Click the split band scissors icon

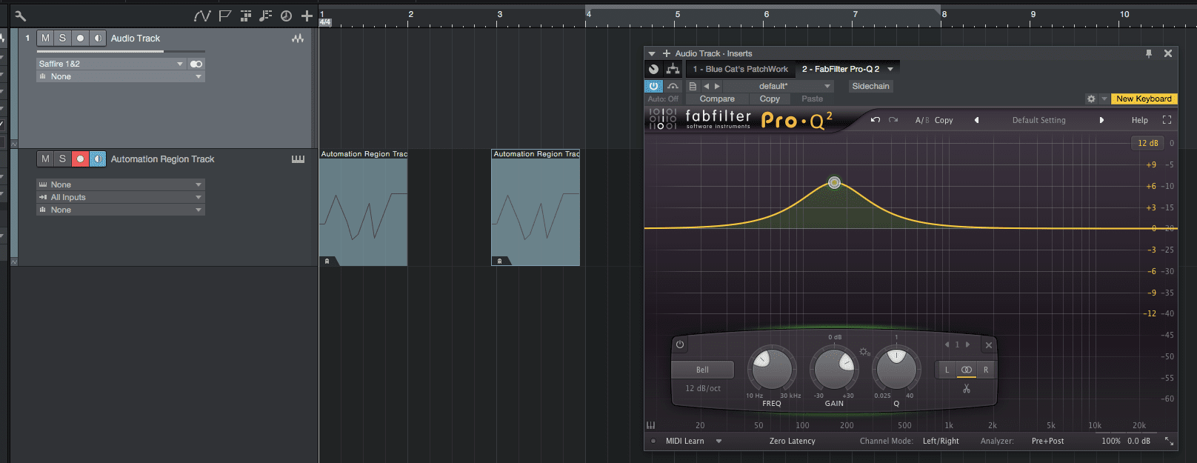[x=966, y=389]
